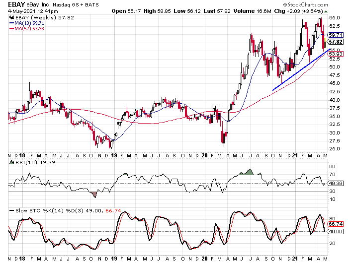This screenshot has width=348, height=263.
Task: Click the red 53.93 price tag on axis
Action: [x=336, y=54]
